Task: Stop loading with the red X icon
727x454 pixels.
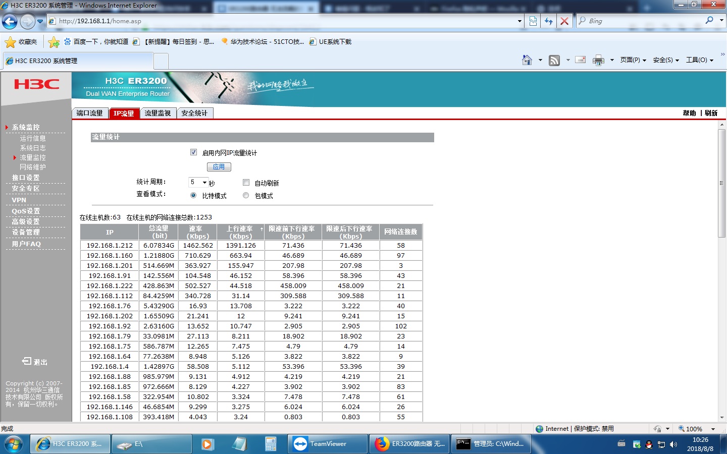Action: 564,21
